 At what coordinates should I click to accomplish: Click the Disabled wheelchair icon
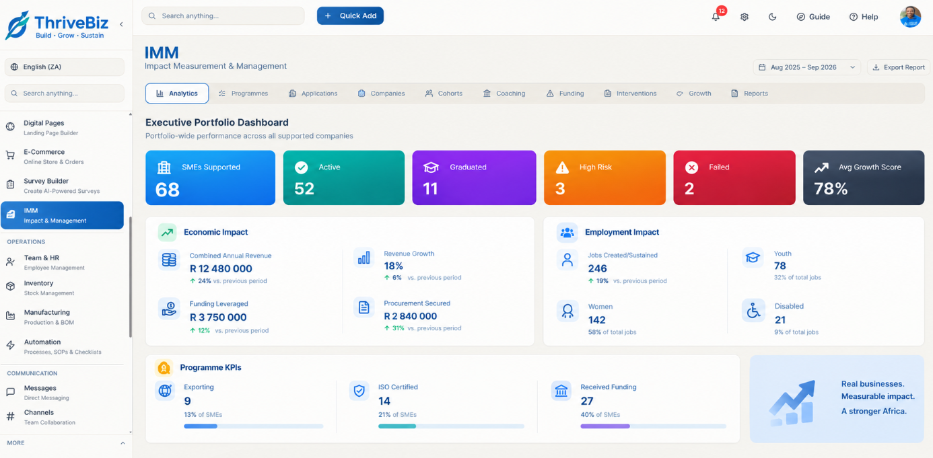[x=753, y=310]
